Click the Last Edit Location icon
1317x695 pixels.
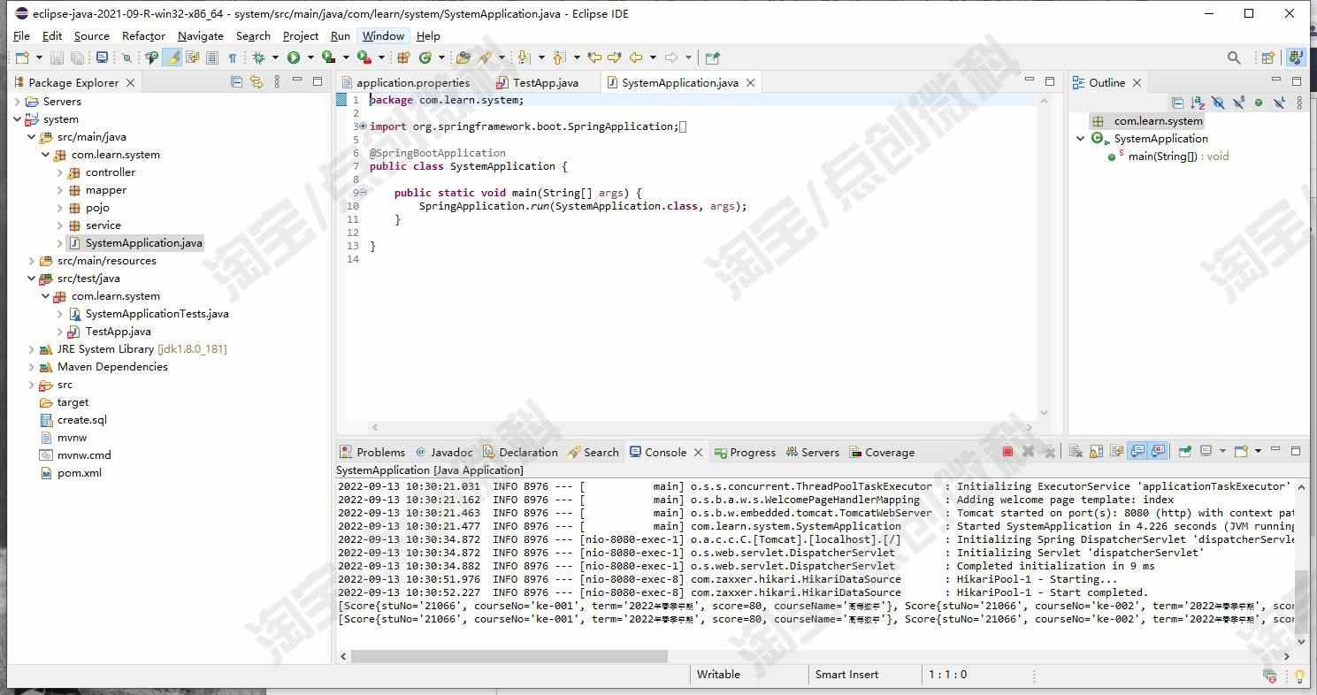[593, 57]
